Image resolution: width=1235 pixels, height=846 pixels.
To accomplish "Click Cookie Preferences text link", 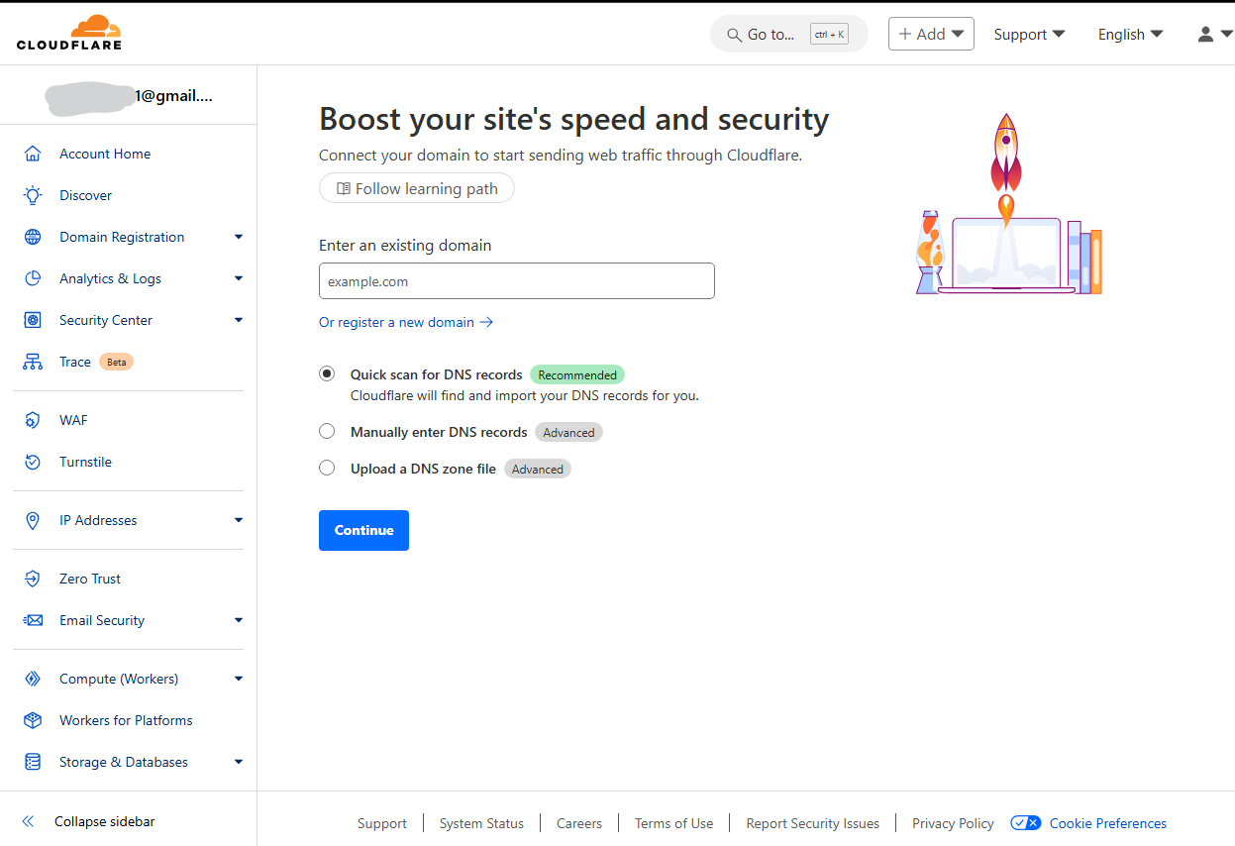I will 1108,823.
